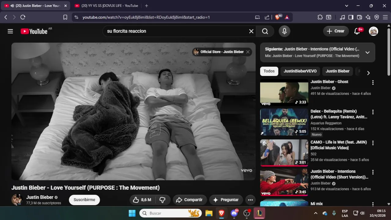
Task: Select the Todos filter chip
Action: coord(269,71)
